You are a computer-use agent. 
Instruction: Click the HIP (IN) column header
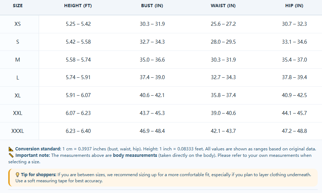[x=294, y=6]
